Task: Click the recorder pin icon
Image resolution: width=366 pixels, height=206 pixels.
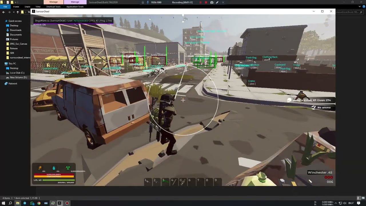Action: tap(148, 2)
